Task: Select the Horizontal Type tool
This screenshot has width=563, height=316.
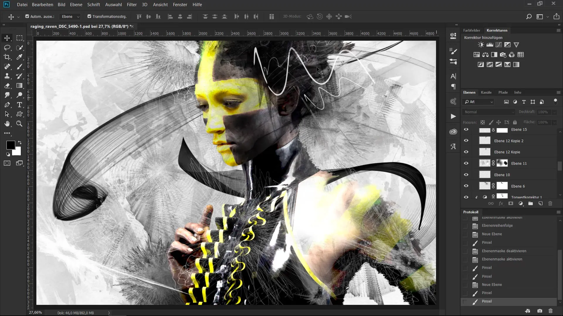Action: pyautogui.click(x=19, y=105)
